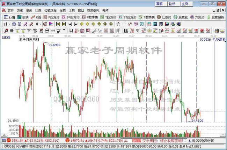The image size is (227, 150).
Task: Click the 客服 button in title bar
Action: pyautogui.click(x=161, y=4)
